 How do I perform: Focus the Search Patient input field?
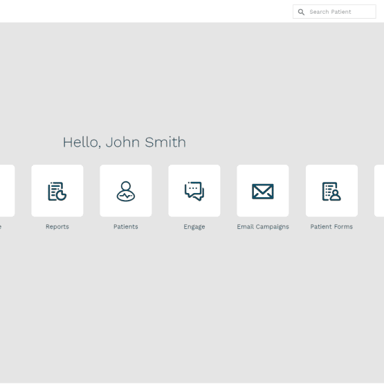click(x=334, y=12)
